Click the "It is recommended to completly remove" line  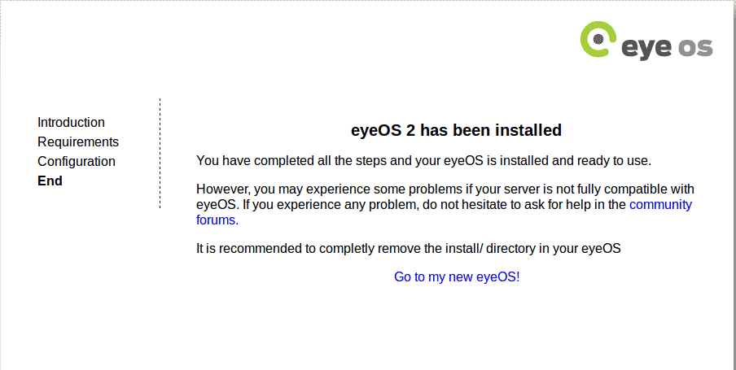pyautogui.click(x=409, y=249)
